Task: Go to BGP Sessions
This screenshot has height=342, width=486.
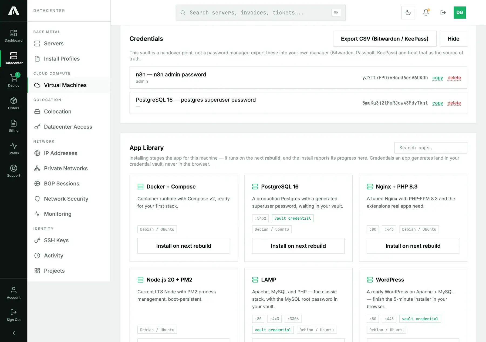Action: click(x=69, y=183)
